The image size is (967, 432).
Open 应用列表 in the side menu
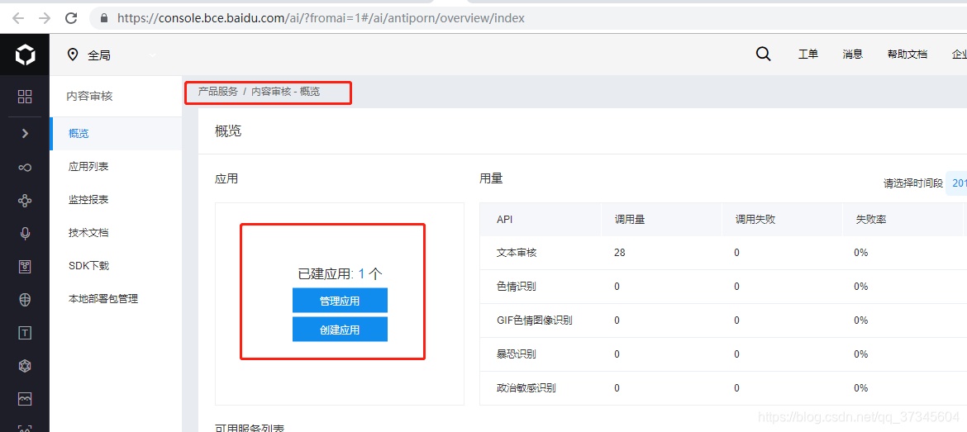[x=88, y=166]
